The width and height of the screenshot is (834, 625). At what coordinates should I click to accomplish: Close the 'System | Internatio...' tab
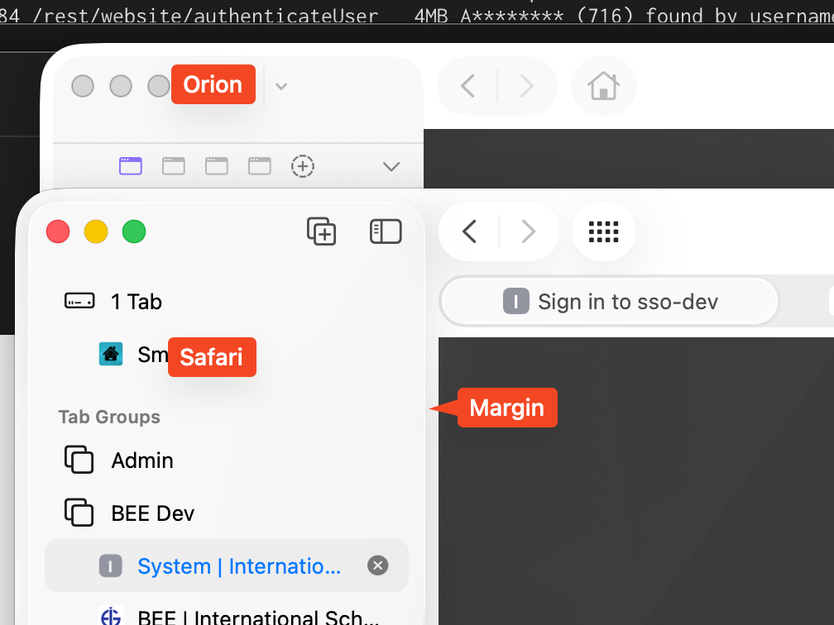(377, 565)
